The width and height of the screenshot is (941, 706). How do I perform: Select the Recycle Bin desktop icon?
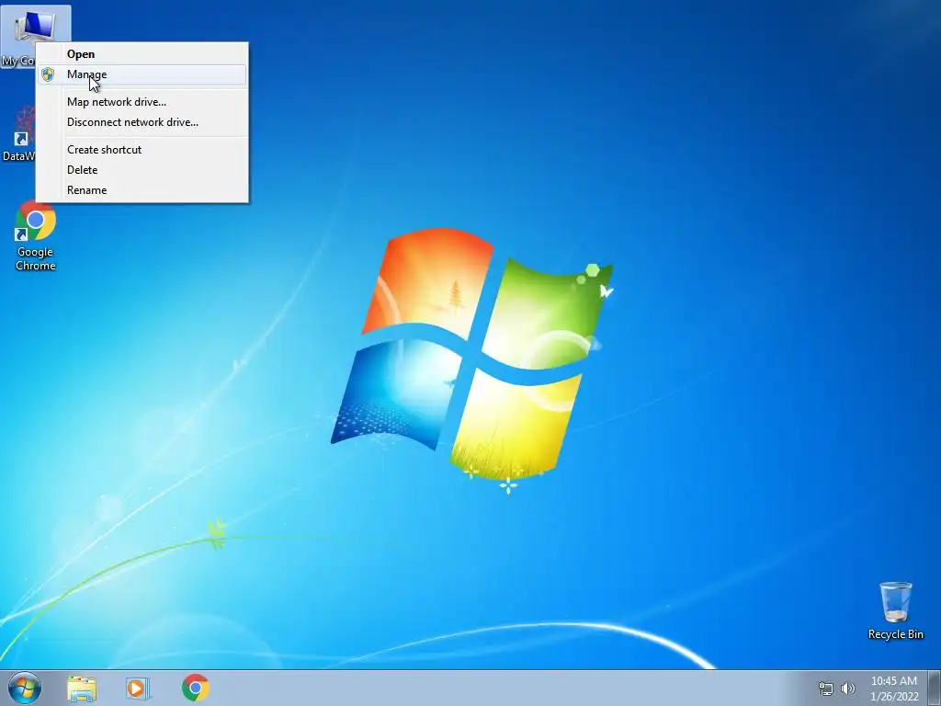pos(895,610)
